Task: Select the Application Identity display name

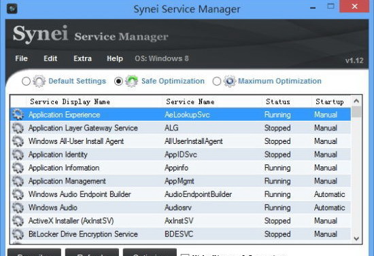Action: pyautogui.click(x=58, y=155)
